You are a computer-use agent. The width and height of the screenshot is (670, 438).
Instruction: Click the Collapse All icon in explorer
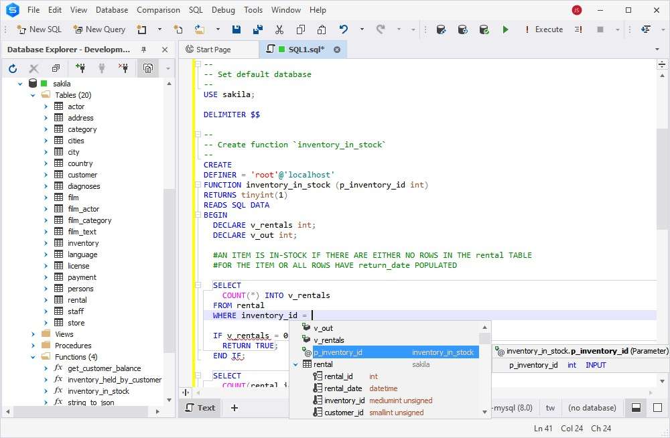(56, 68)
